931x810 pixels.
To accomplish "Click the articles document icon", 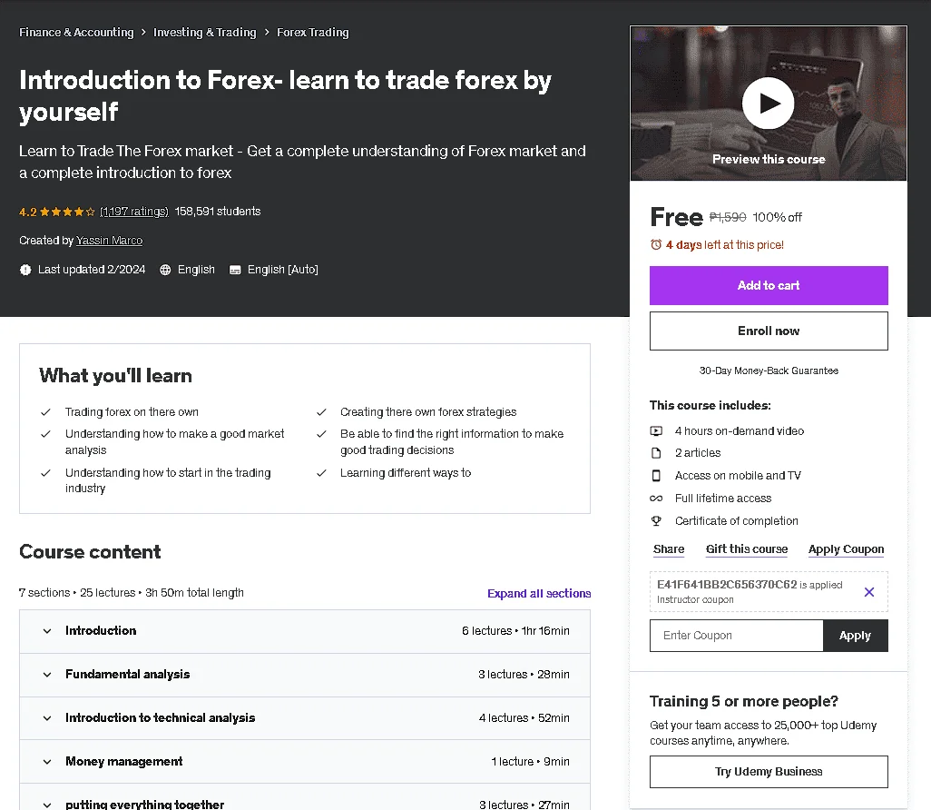I will 656,453.
